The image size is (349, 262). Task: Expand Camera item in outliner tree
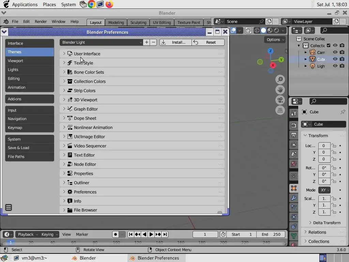(x=306, y=52)
